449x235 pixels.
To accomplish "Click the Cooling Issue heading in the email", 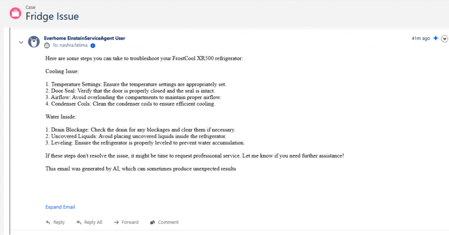I will 62,71.
